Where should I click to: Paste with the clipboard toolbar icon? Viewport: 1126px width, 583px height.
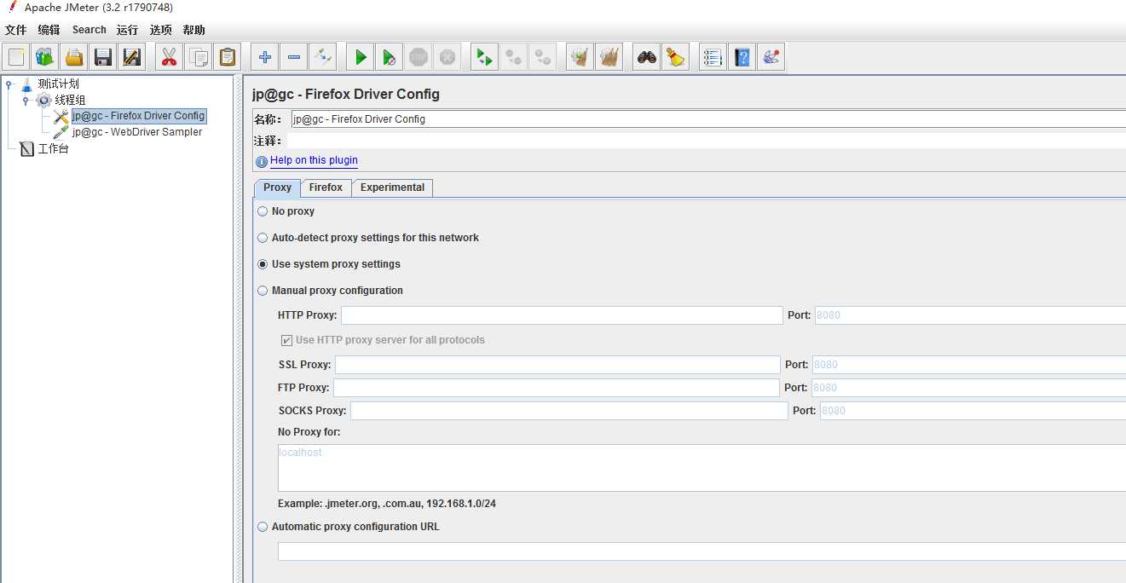[228, 57]
